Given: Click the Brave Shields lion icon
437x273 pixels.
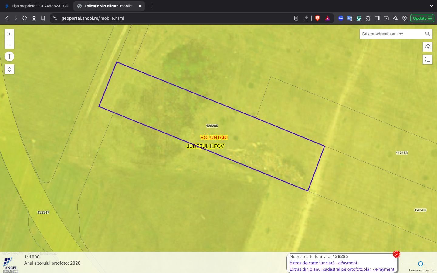Looking at the screenshot, I should [317, 18].
